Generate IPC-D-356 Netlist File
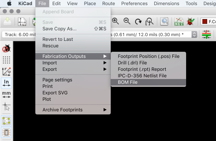This screenshot has width=216, height=141. click(148, 76)
